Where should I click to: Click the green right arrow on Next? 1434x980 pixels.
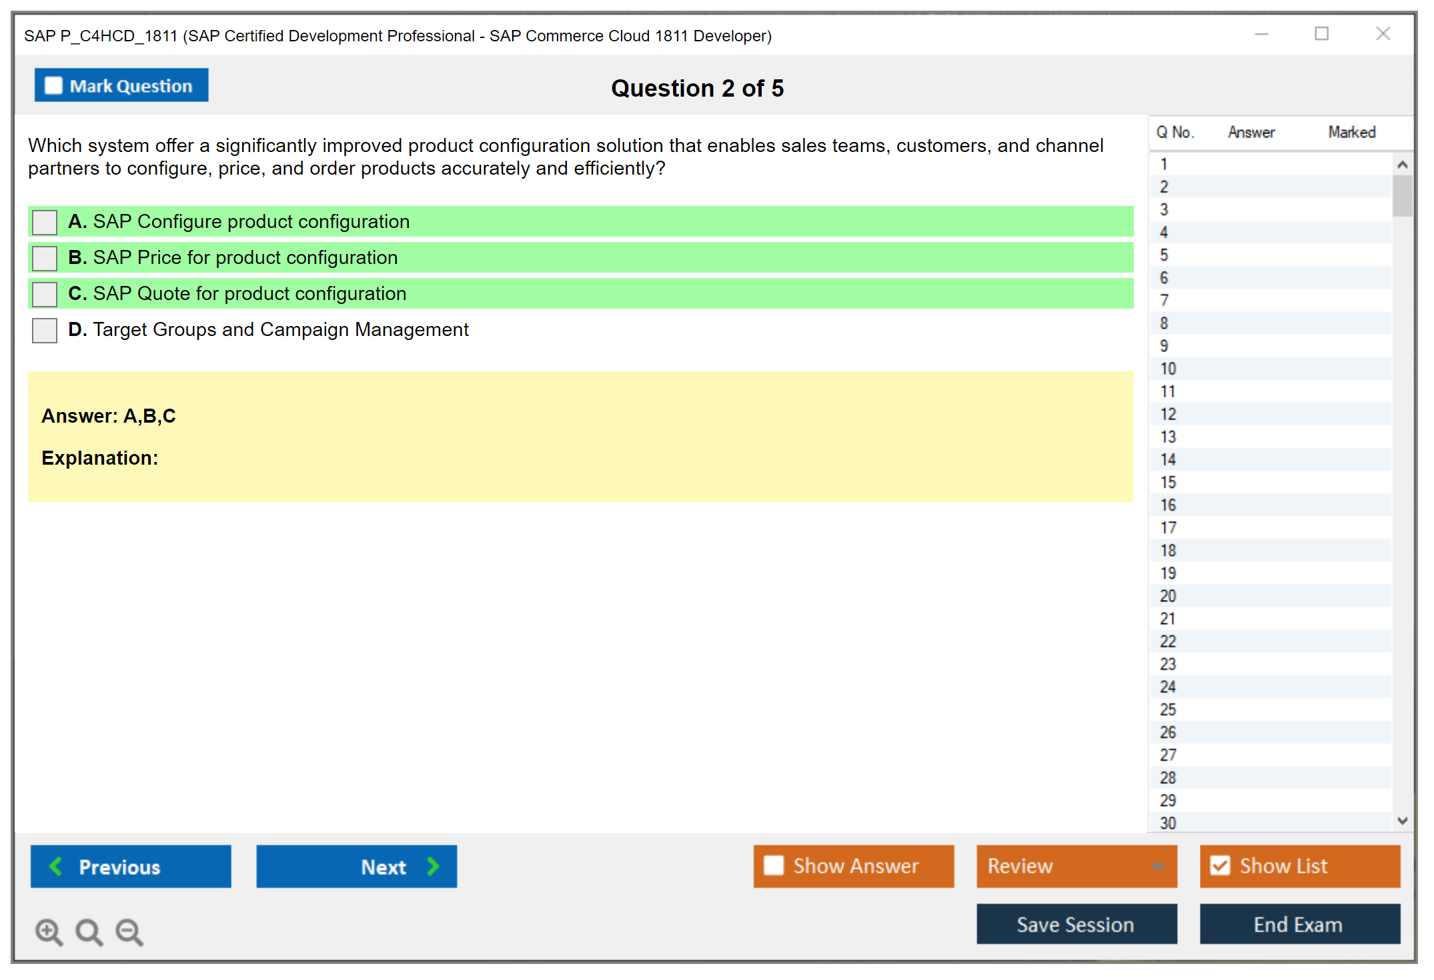tap(433, 866)
